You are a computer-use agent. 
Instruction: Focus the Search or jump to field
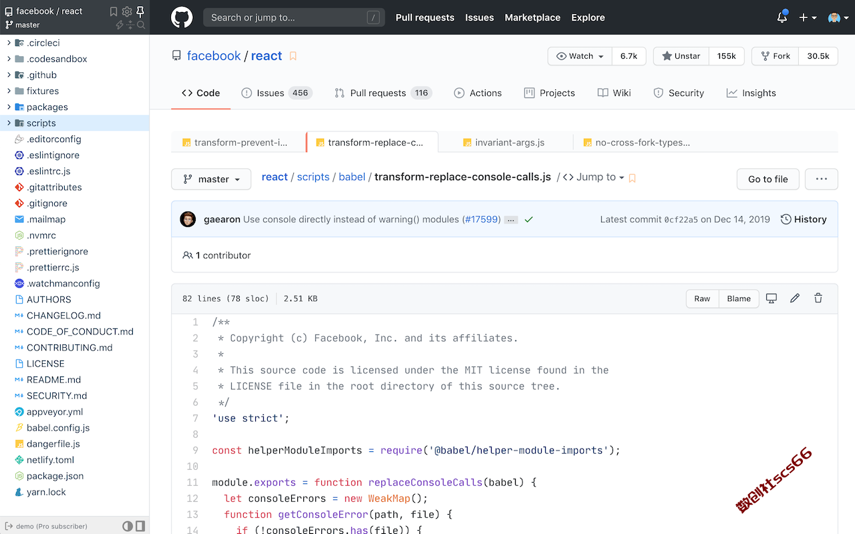[294, 17]
